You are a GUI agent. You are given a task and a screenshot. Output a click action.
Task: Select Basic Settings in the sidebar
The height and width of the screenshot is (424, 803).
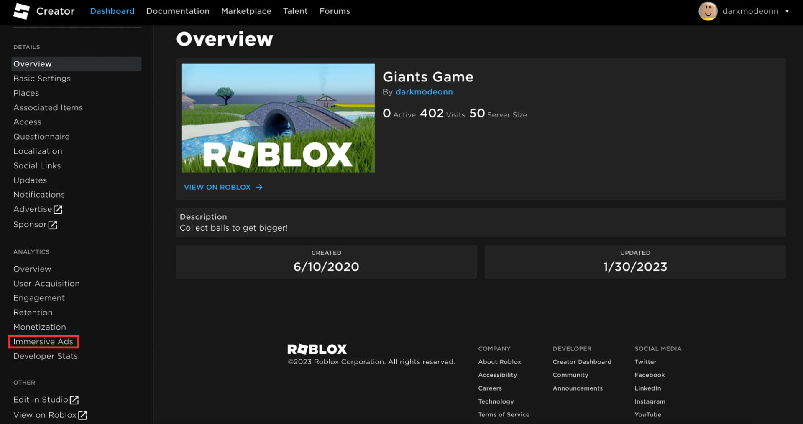pyautogui.click(x=42, y=78)
